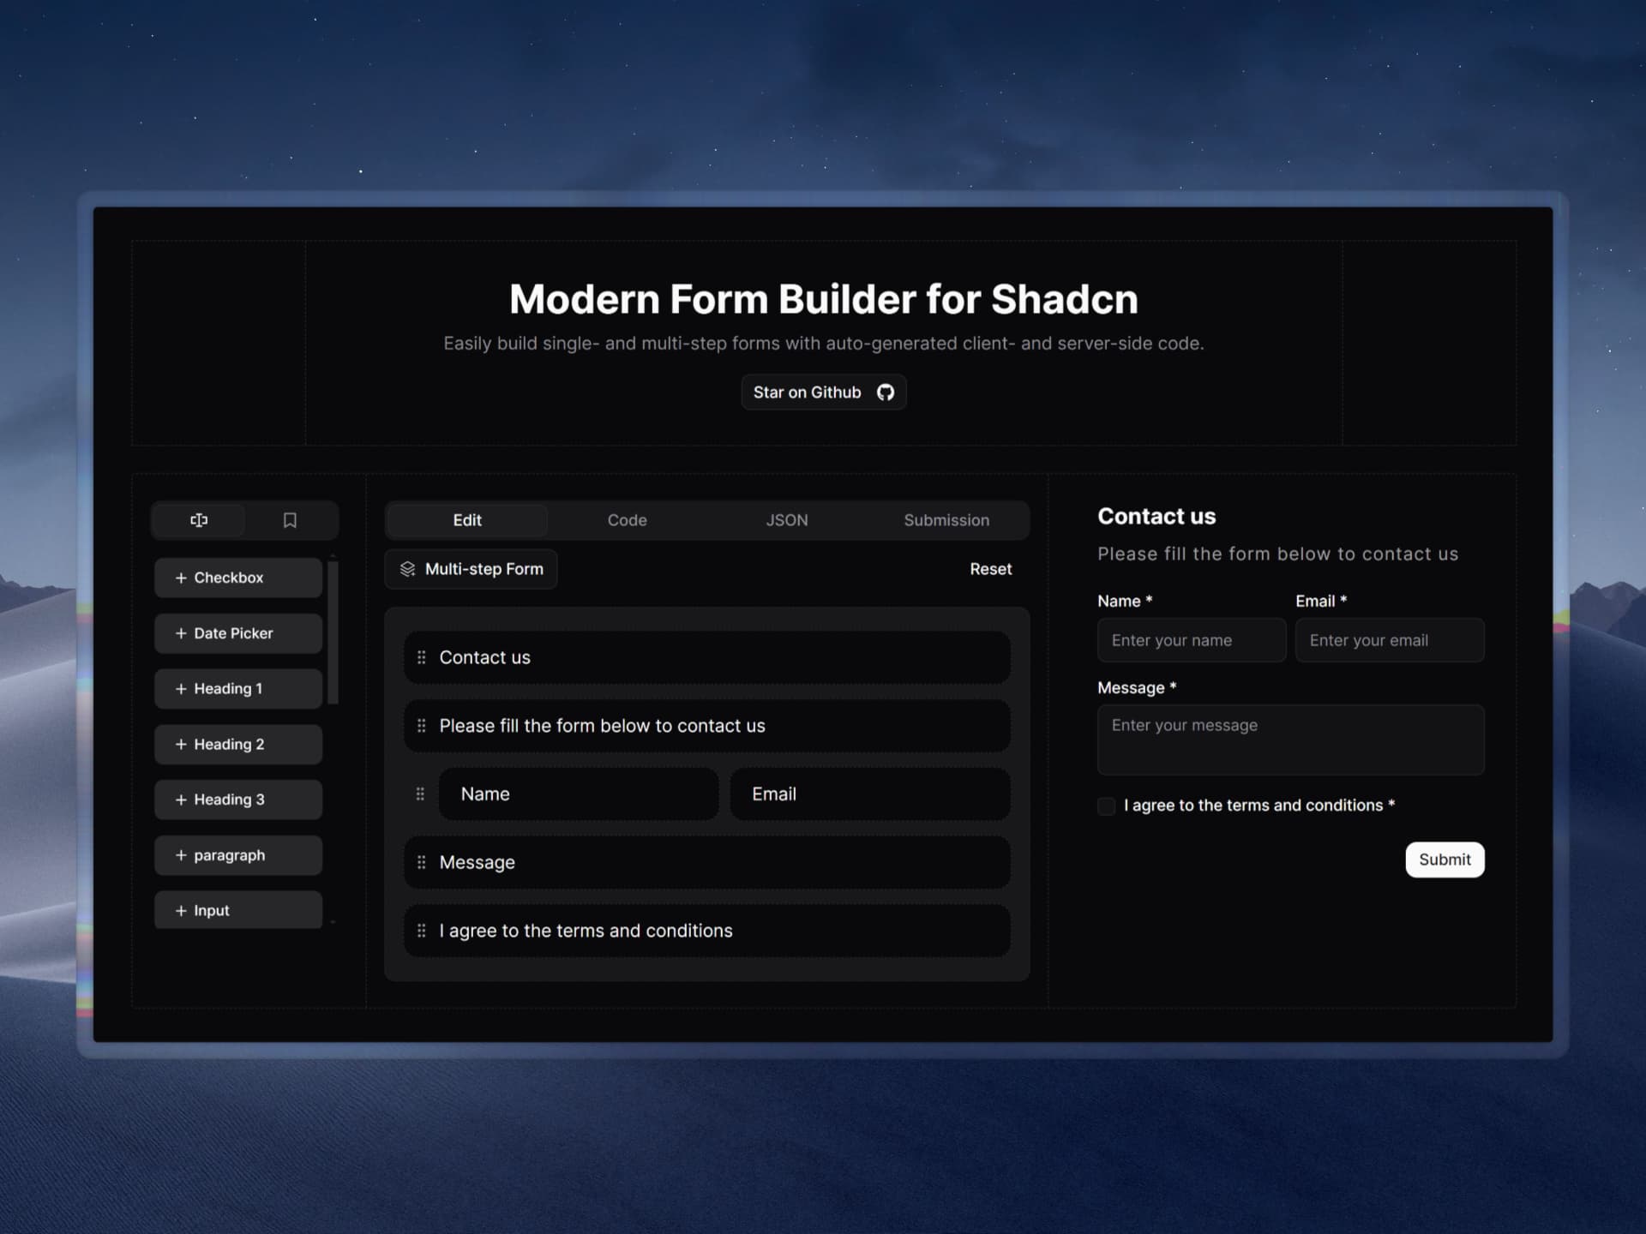
Task: Click the drag handle beside Name and Email row
Action: point(420,794)
